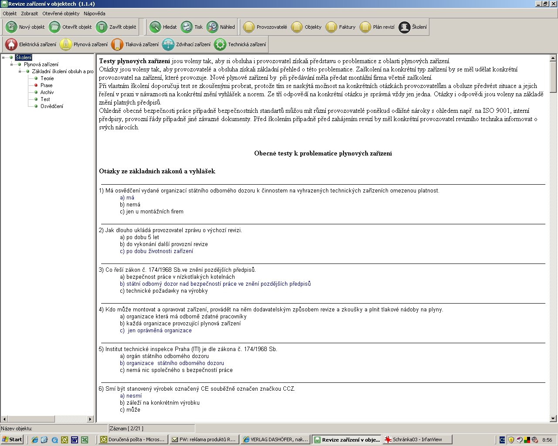Switch to the IrfanView taskbar window

417,439
